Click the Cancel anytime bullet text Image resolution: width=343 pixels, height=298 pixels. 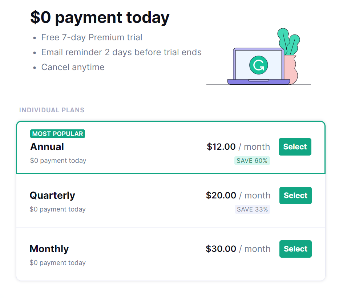pos(73,67)
